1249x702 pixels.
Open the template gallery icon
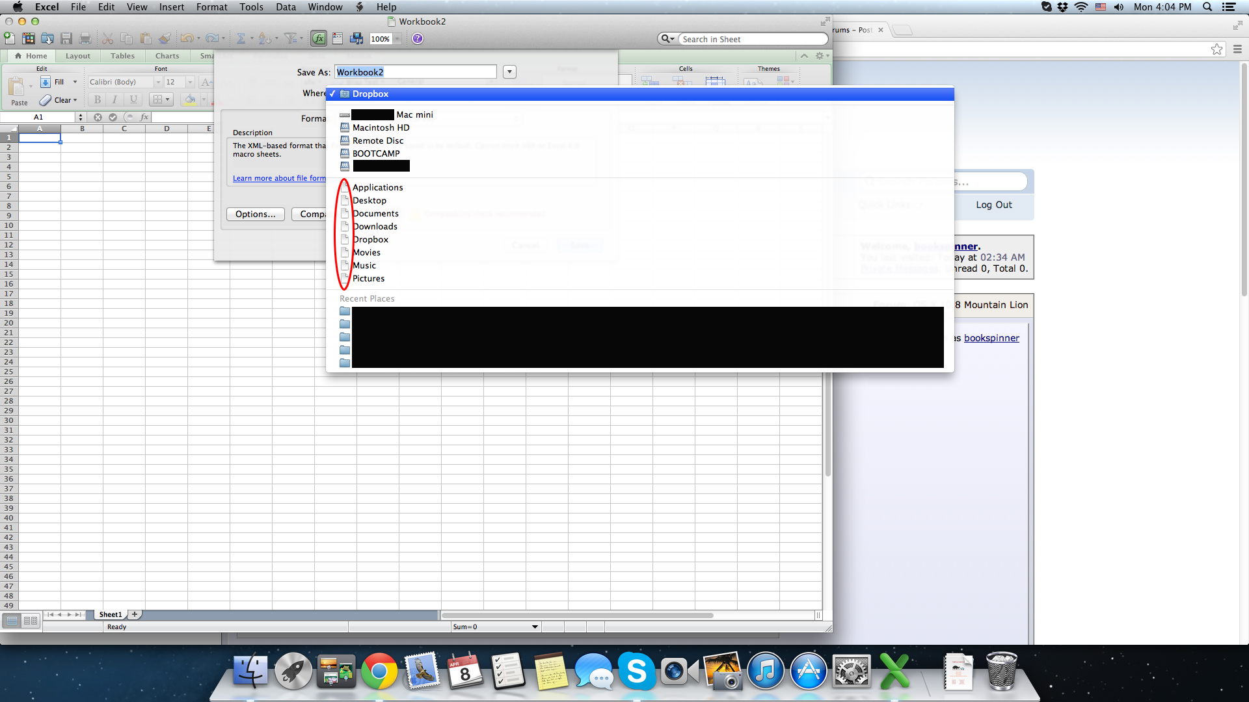tap(29, 38)
